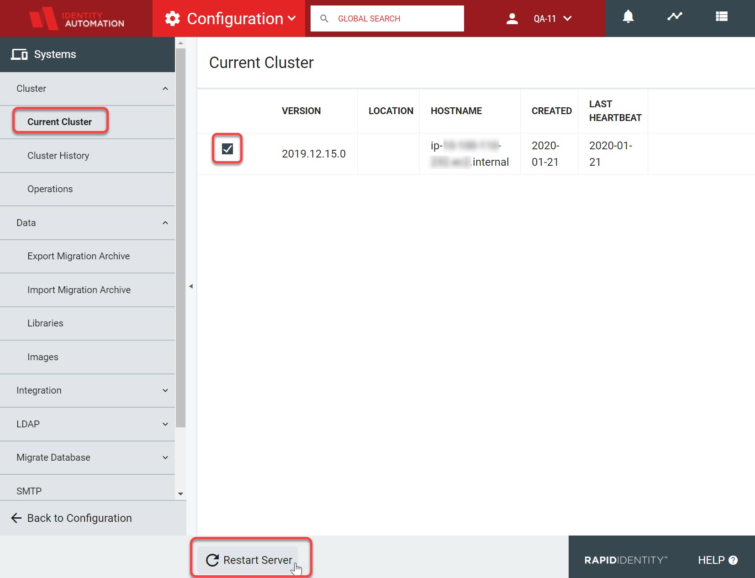Focus the Global Search field
The width and height of the screenshot is (755, 578).
[x=387, y=19]
